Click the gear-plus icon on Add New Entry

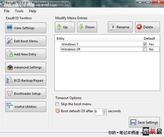click(10, 54)
